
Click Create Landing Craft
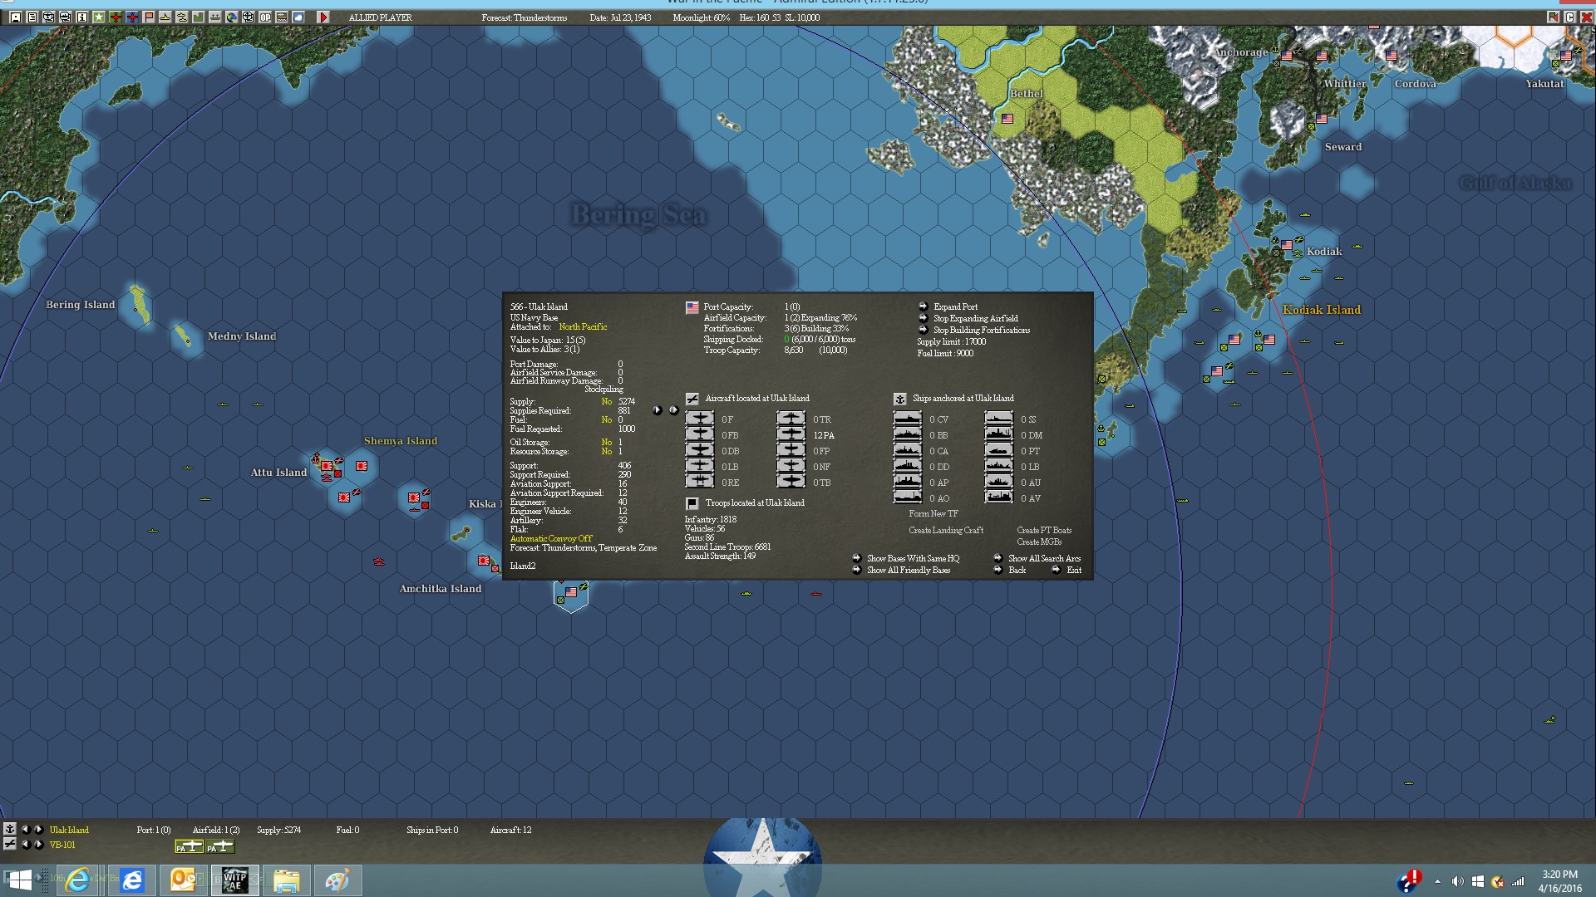point(946,531)
